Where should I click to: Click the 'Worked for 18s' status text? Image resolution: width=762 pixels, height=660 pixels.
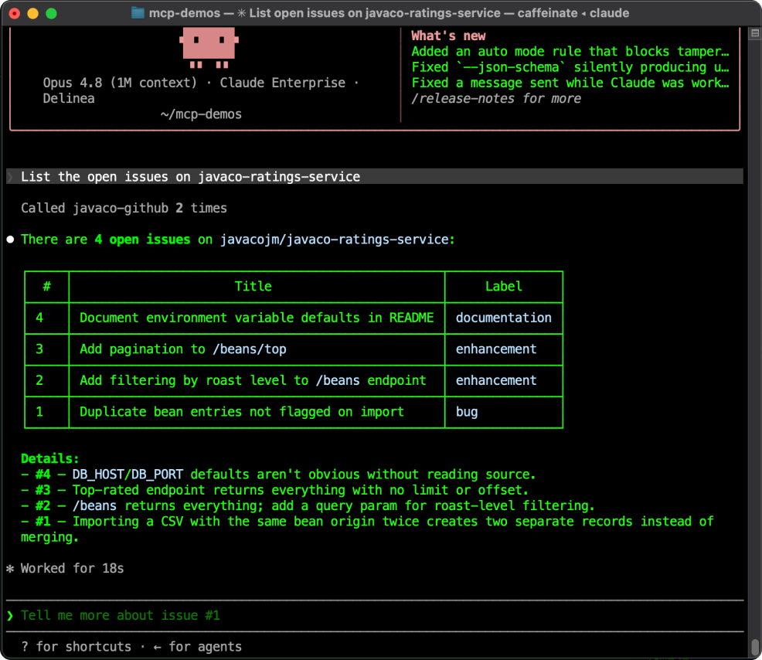(x=73, y=569)
